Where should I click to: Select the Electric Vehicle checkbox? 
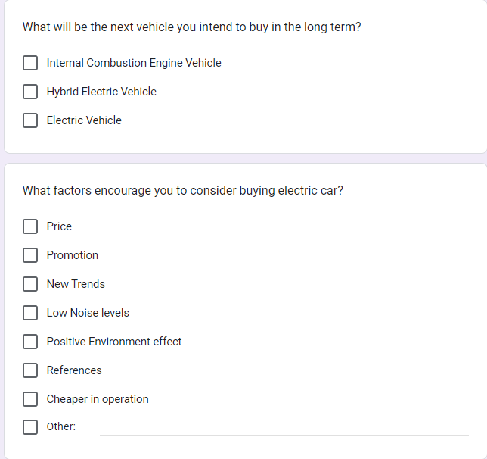pos(30,120)
